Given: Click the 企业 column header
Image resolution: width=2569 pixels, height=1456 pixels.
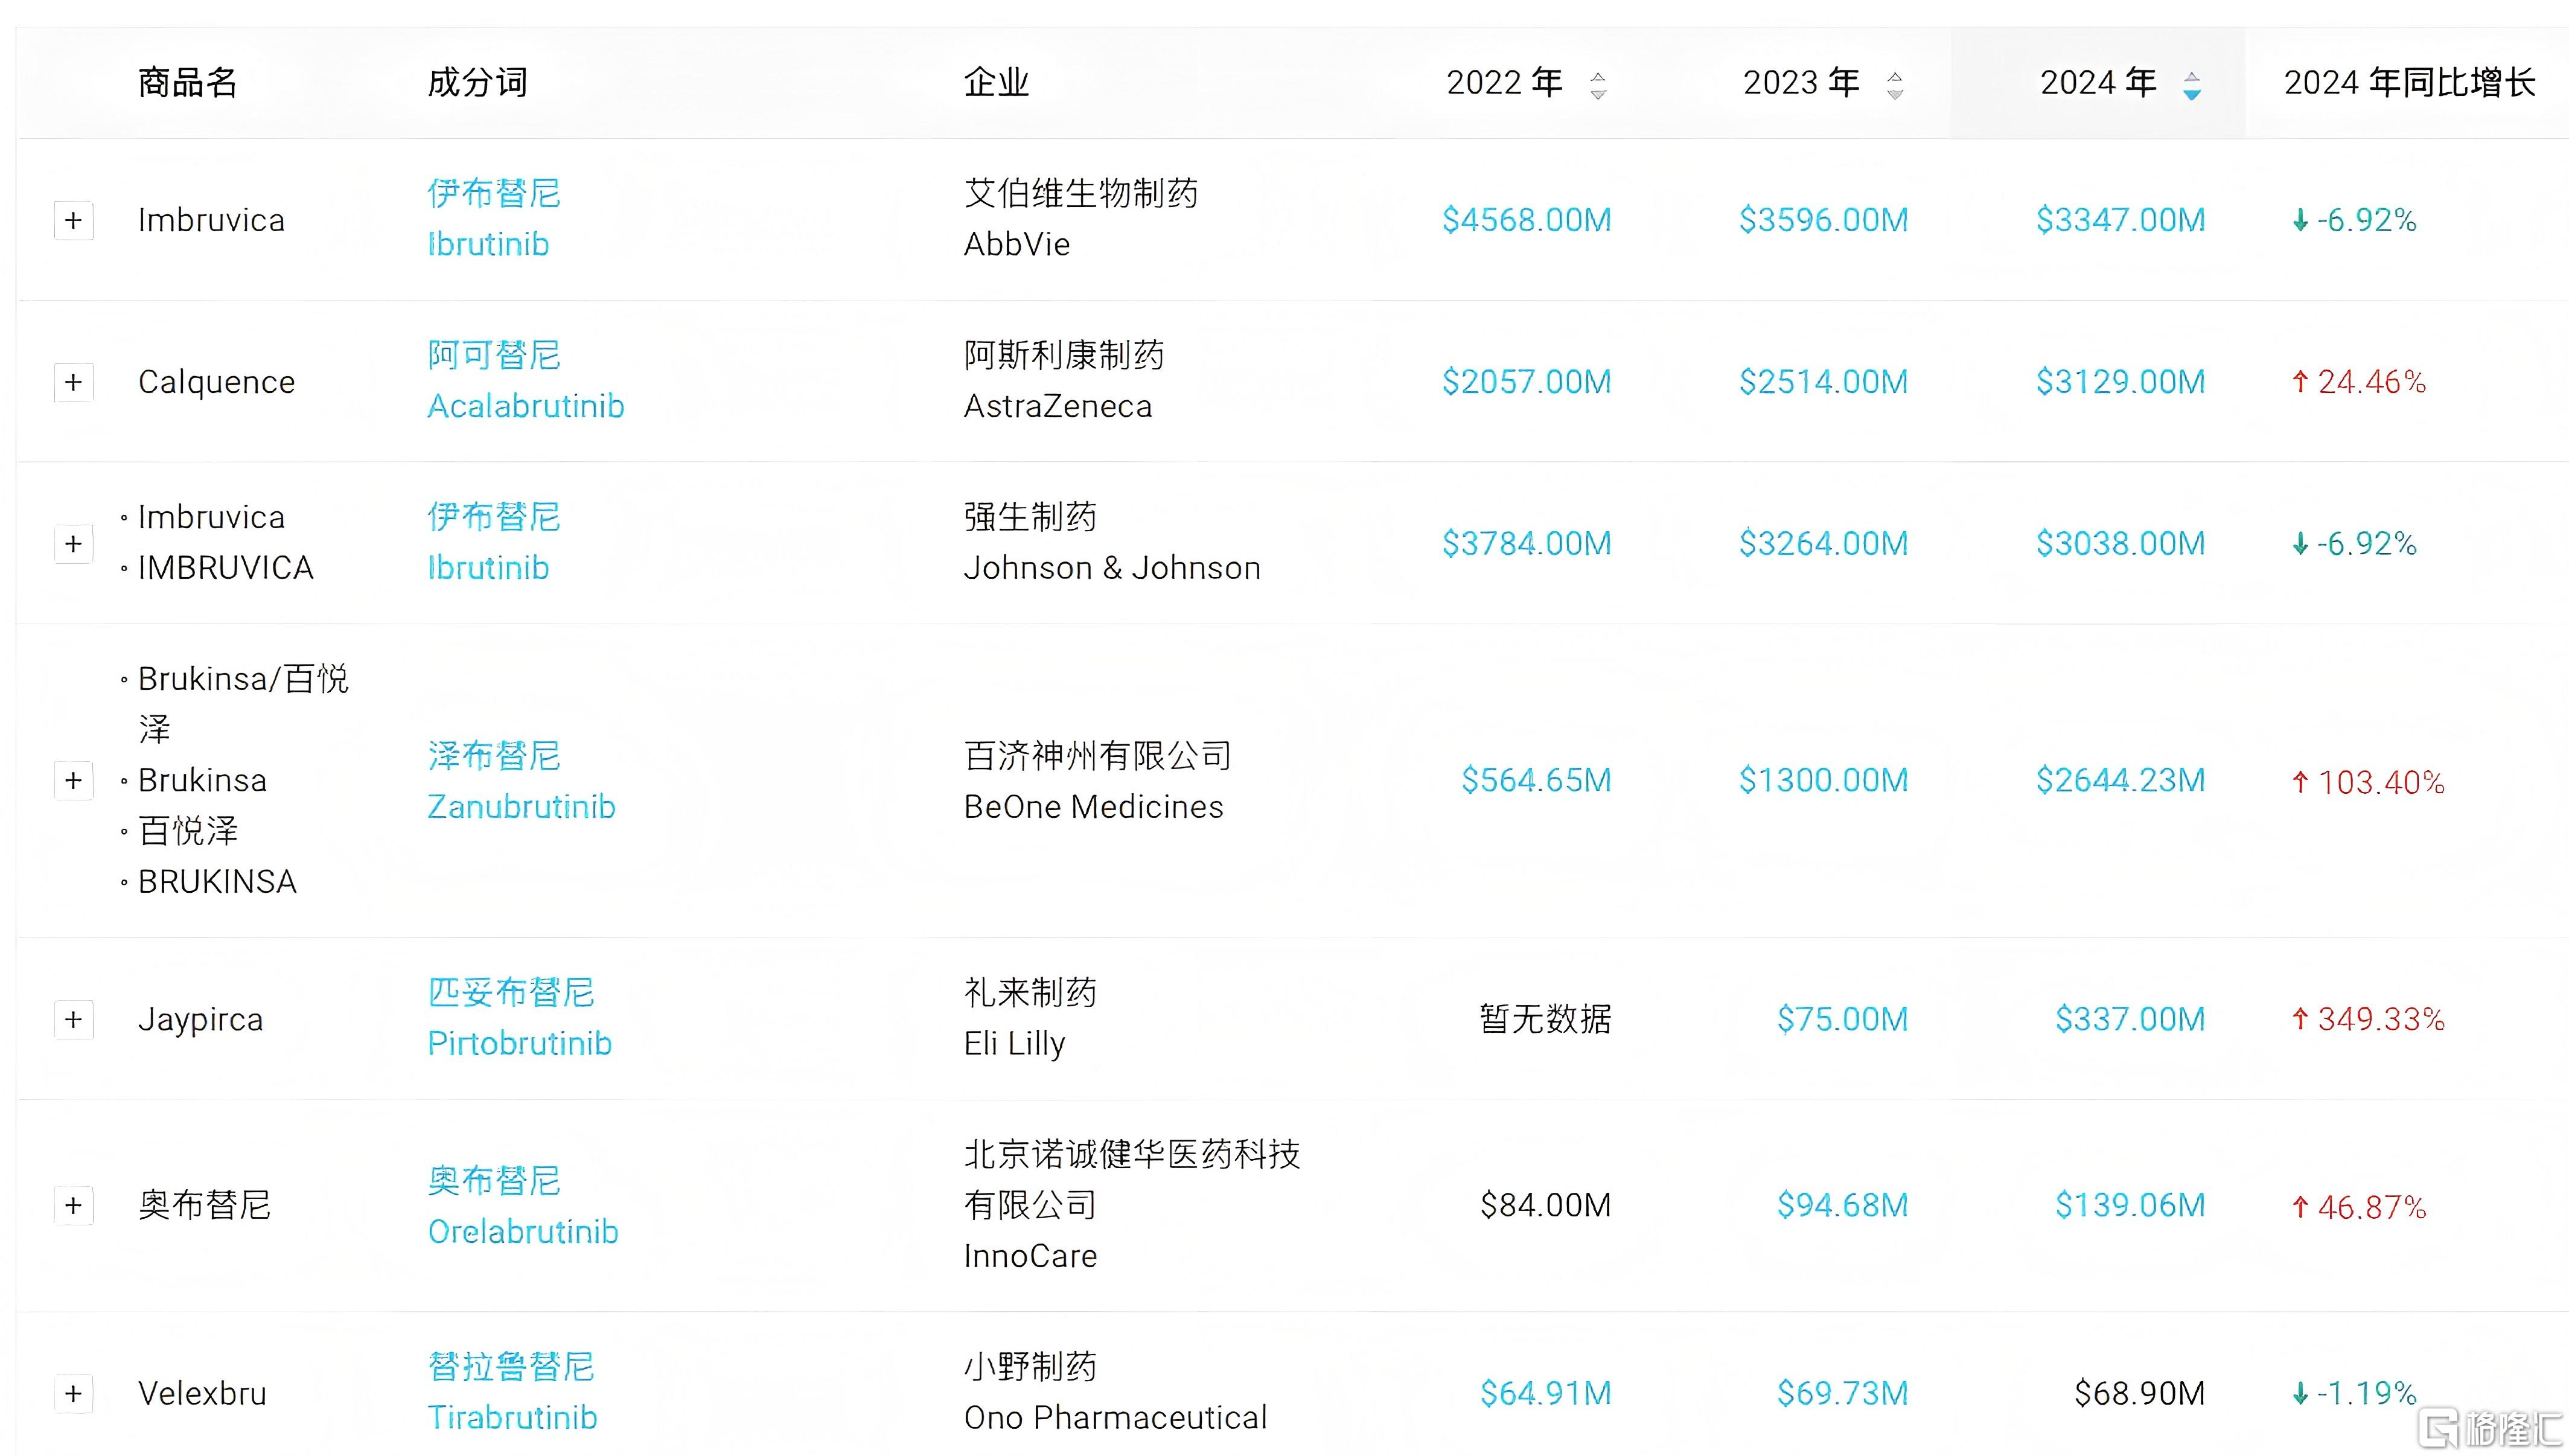Looking at the screenshot, I should pyautogui.click(x=997, y=82).
